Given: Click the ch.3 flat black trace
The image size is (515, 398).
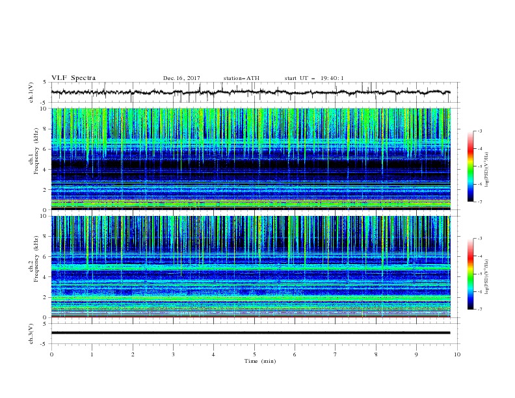Looking at the screenshot, I should [251, 333].
